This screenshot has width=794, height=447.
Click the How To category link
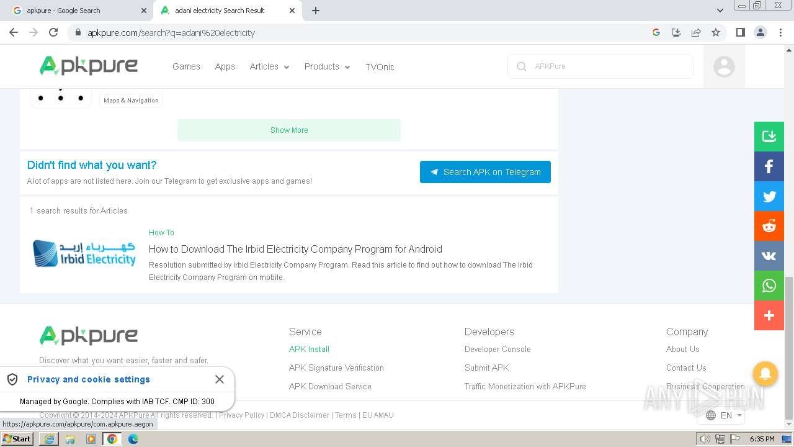coord(161,233)
